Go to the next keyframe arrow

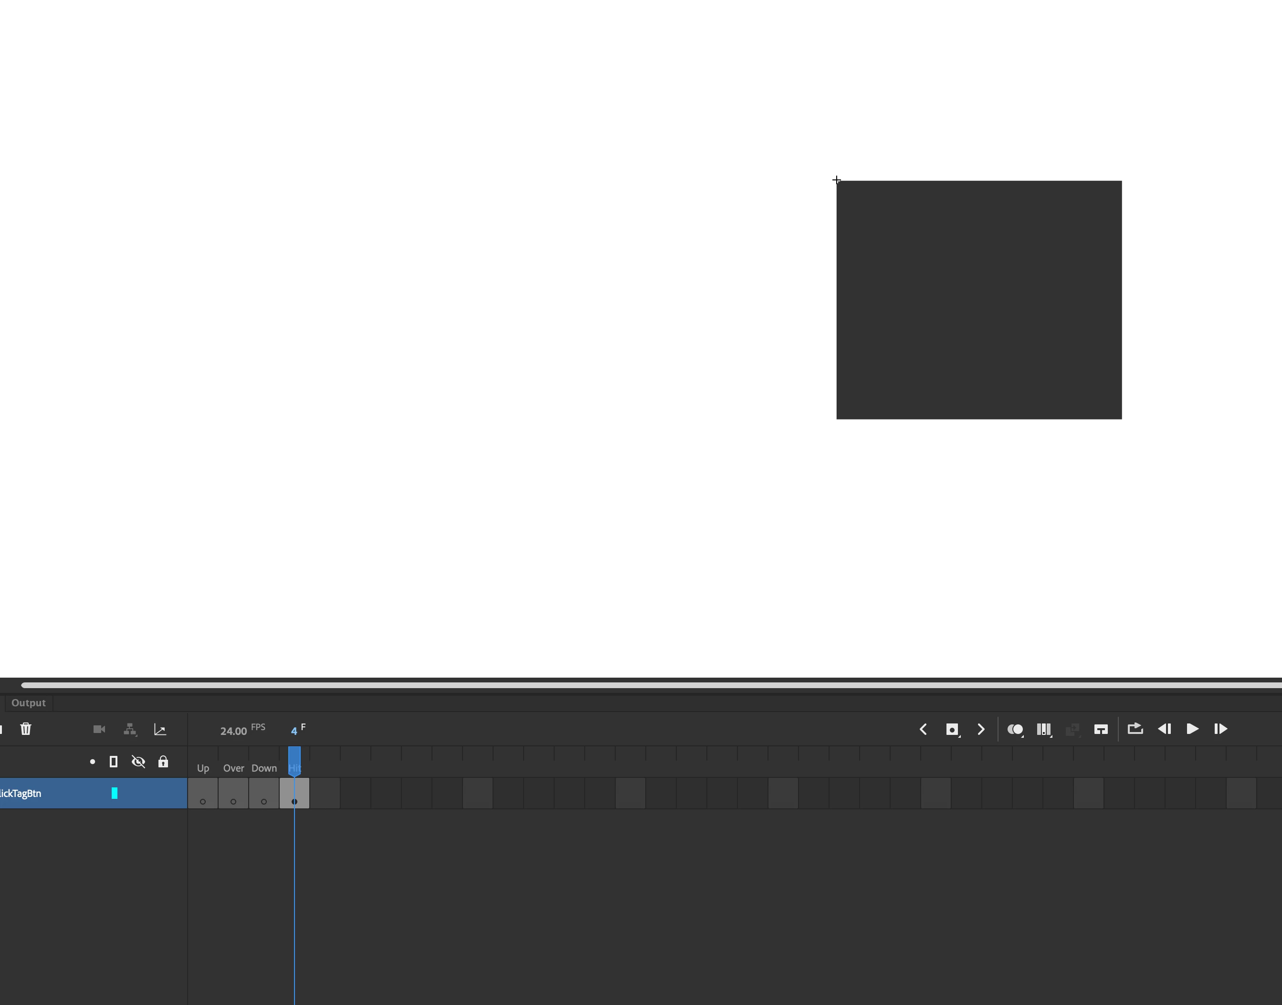click(981, 730)
